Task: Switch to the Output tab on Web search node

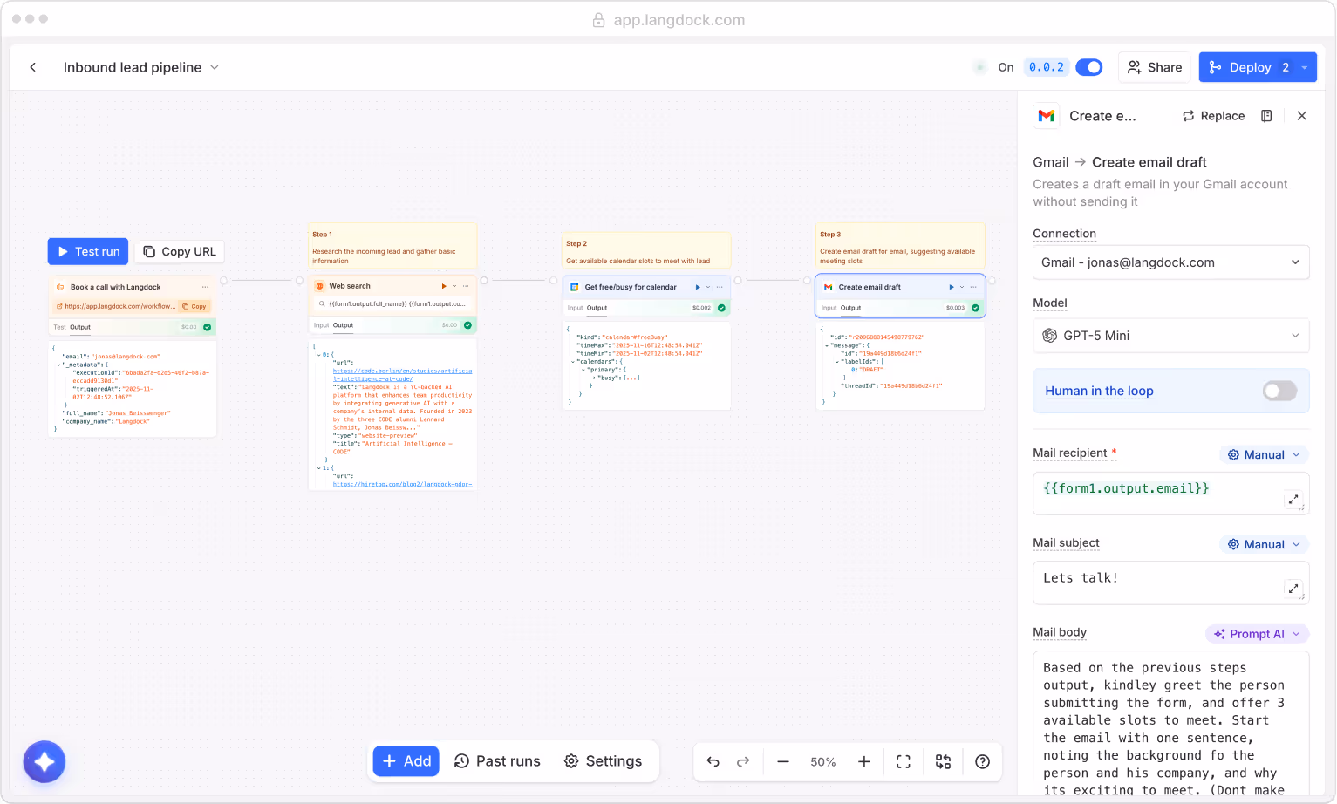Action: point(343,325)
